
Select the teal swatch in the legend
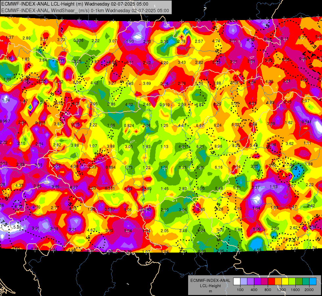[x=306, y=282]
